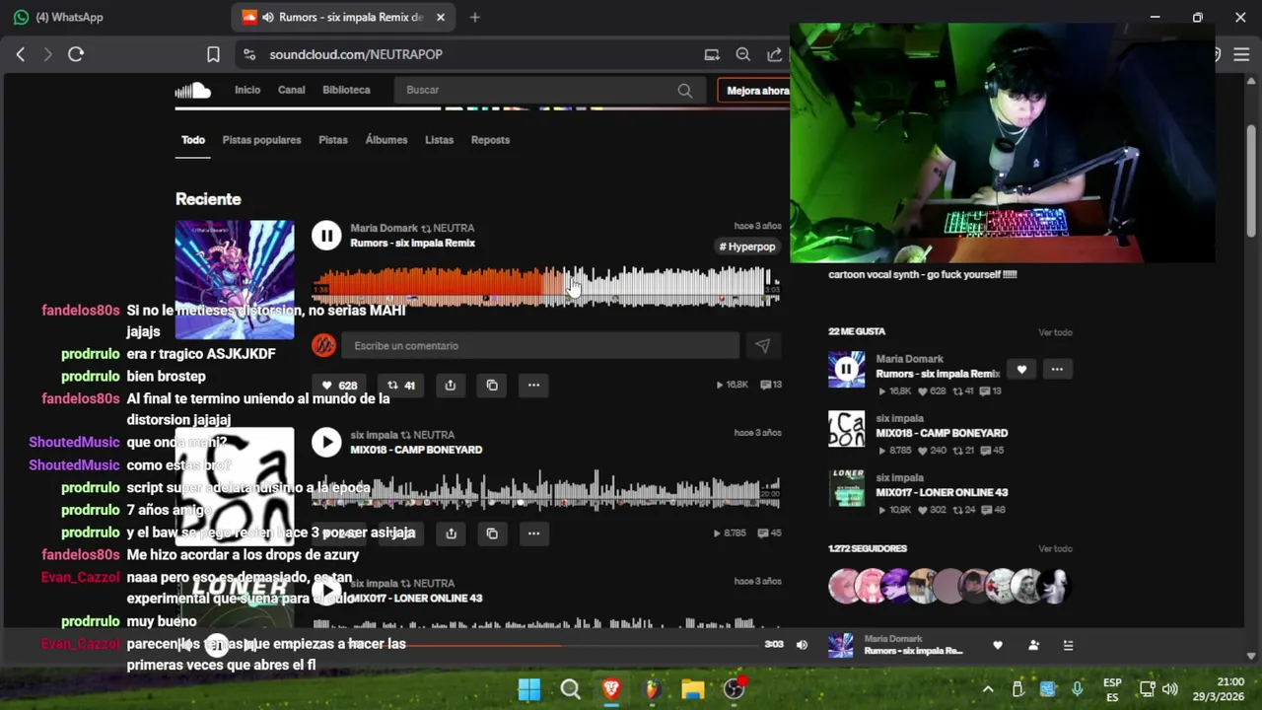Image resolution: width=1262 pixels, height=710 pixels.
Task: Open the Álbumes tab
Action: 386,140
